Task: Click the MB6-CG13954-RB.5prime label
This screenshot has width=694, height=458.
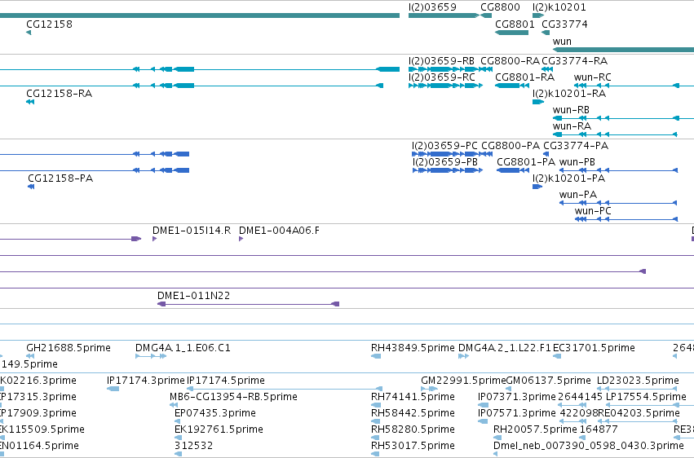Action: click(x=234, y=397)
